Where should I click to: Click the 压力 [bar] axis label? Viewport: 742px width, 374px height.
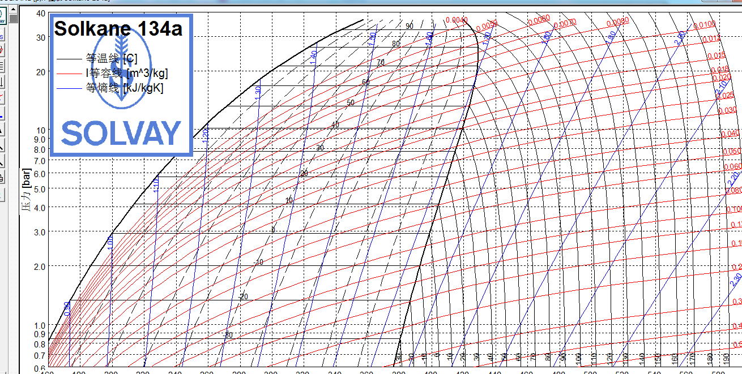pyautogui.click(x=25, y=189)
